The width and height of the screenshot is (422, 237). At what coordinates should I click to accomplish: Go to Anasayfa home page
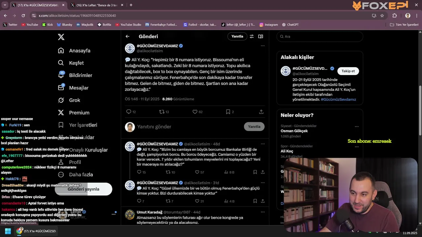coord(74,51)
